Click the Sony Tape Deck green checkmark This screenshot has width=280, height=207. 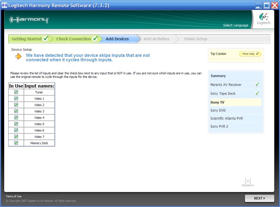(257, 93)
